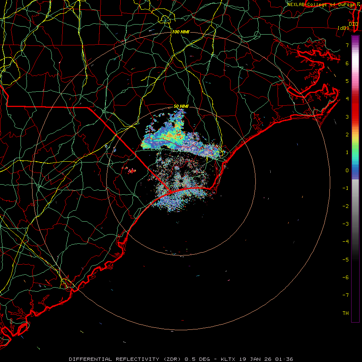Click the '6' value on color scale

pos(347,63)
